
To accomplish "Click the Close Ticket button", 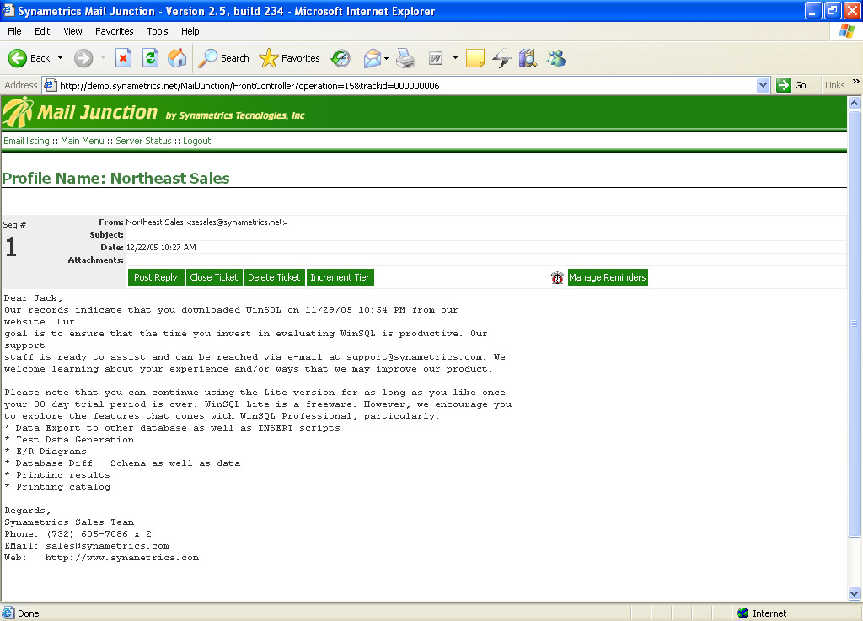I will point(214,277).
